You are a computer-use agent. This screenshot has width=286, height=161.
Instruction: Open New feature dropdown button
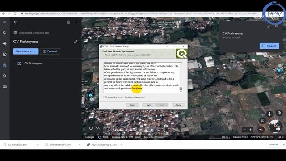click(x=26, y=51)
